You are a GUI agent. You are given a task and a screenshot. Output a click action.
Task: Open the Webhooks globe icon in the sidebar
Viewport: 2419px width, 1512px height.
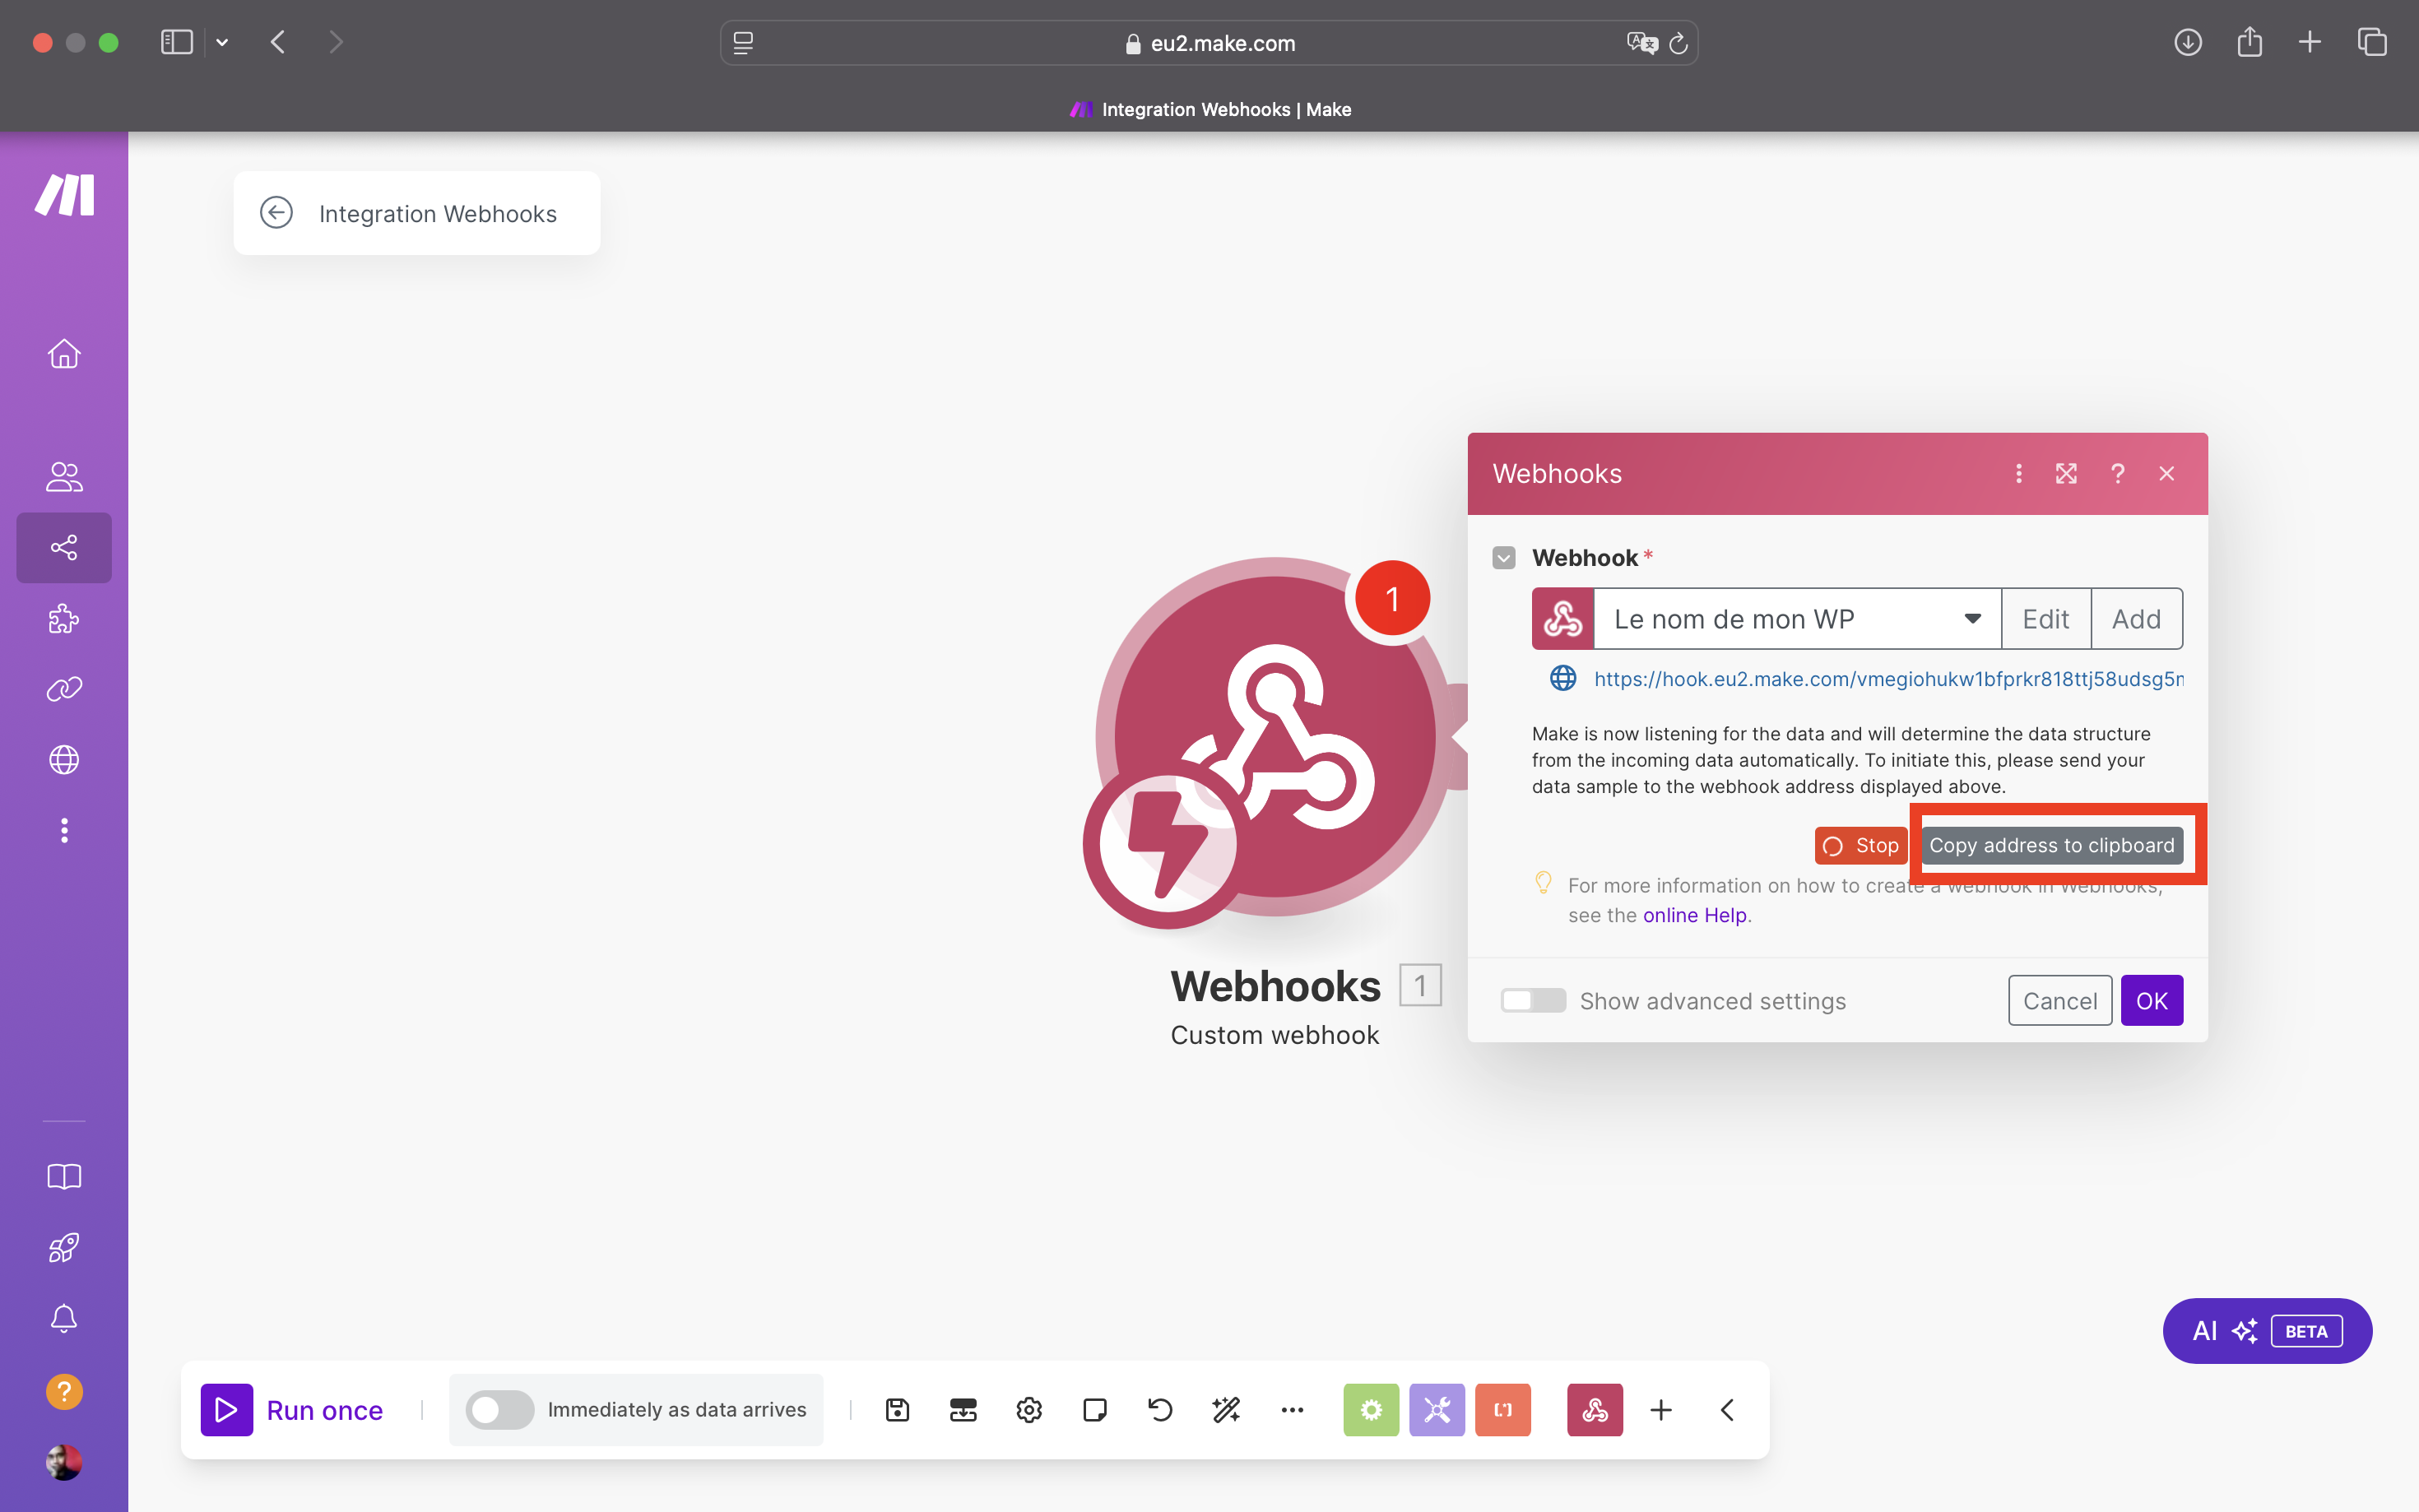tap(64, 760)
